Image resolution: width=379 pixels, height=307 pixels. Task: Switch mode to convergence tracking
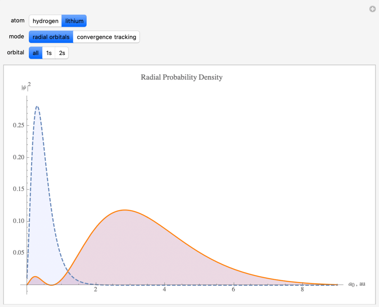pyautogui.click(x=106, y=37)
